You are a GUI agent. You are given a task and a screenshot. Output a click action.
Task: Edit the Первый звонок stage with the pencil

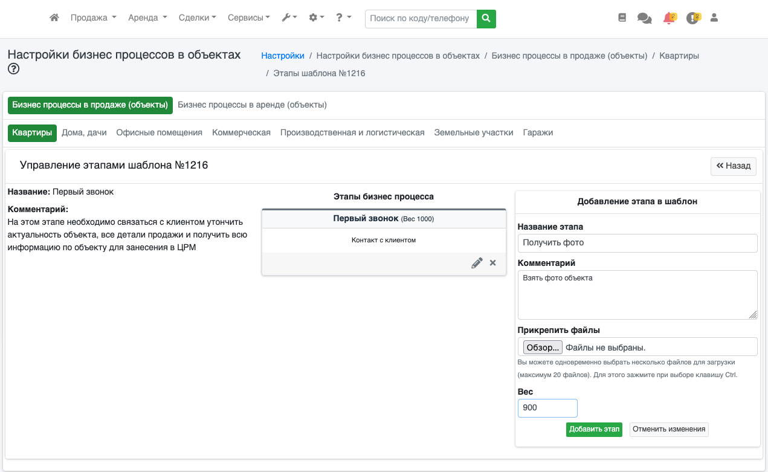point(477,263)
